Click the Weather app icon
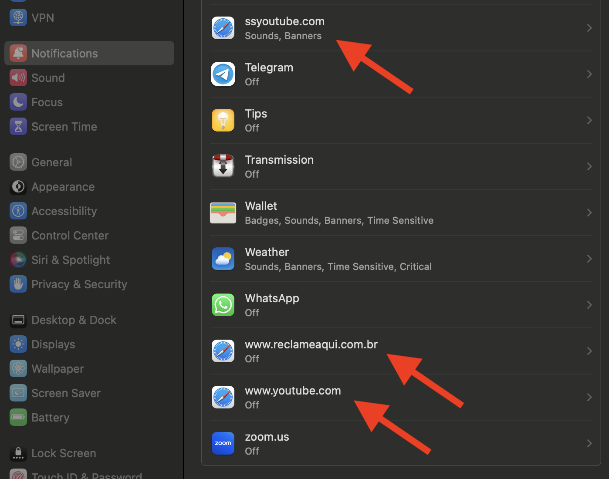Viewport: 609px width, 479px height. coord(223,259)
